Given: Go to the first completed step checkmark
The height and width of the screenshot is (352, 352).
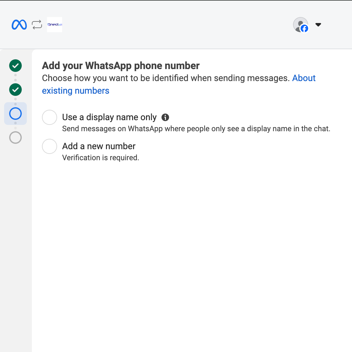Looking at the screenshot, I should 15,66.
